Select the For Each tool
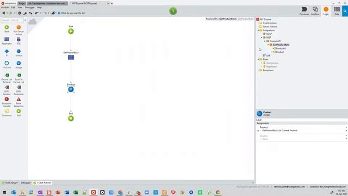Viewport: 348px width, 196px height. 7,65
